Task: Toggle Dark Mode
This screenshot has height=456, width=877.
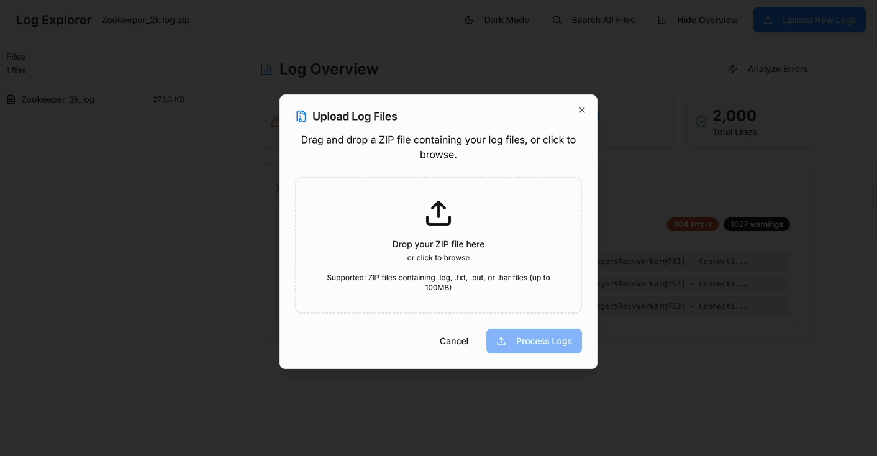Action: pyautogui.click(x=497, y=20)
